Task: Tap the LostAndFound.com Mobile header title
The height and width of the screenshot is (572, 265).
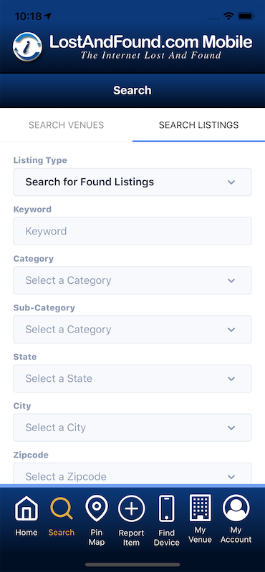Action: pos(150,42)
